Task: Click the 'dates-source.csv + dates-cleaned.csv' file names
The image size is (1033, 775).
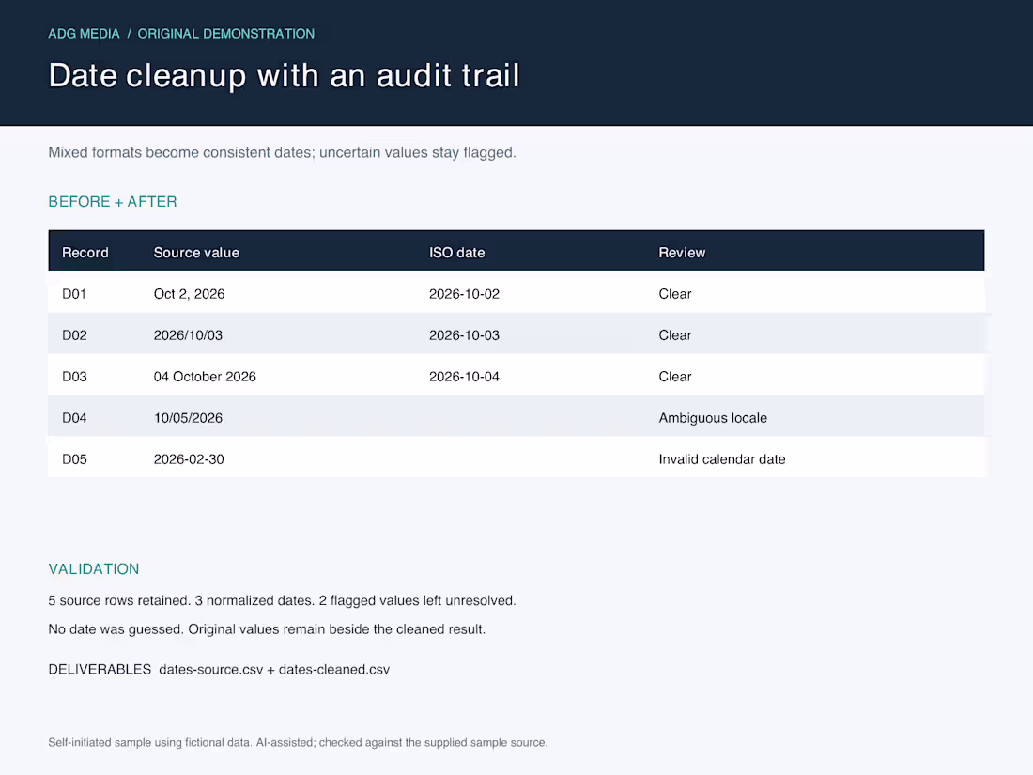Action: [x=274, y=670]
